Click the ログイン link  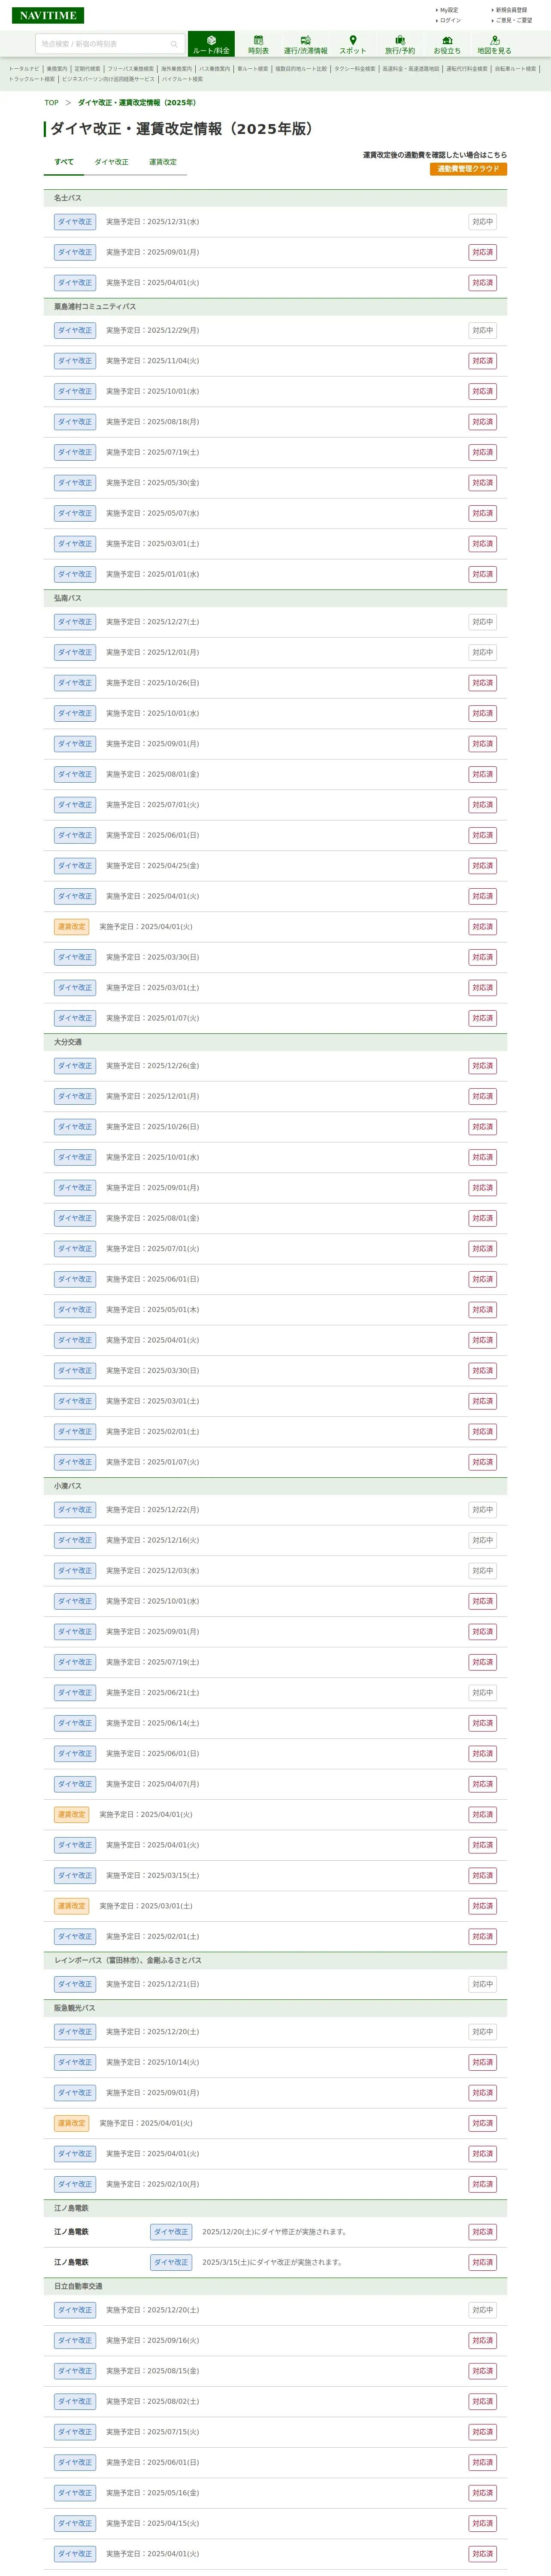pyautogui.click(x=450, y=20)
